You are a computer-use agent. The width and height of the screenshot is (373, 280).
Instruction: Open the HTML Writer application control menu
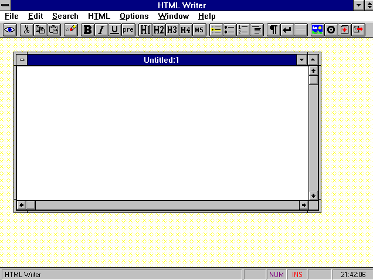click(5, 5)
